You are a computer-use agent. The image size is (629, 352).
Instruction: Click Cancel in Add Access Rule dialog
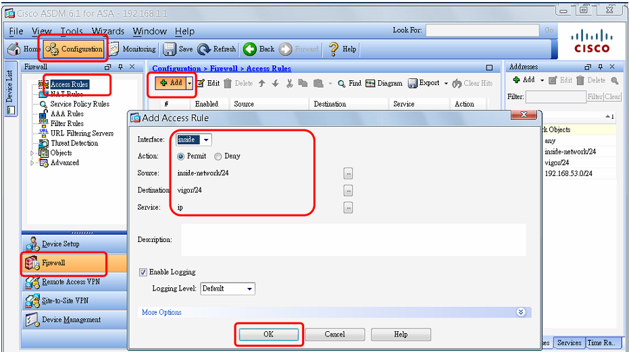pos(334,334)
